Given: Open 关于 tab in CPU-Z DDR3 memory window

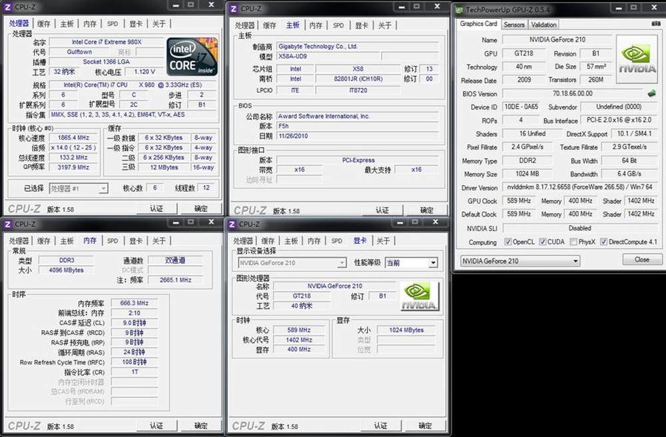Looking at the screenshot, I should (x=159, y=240).
